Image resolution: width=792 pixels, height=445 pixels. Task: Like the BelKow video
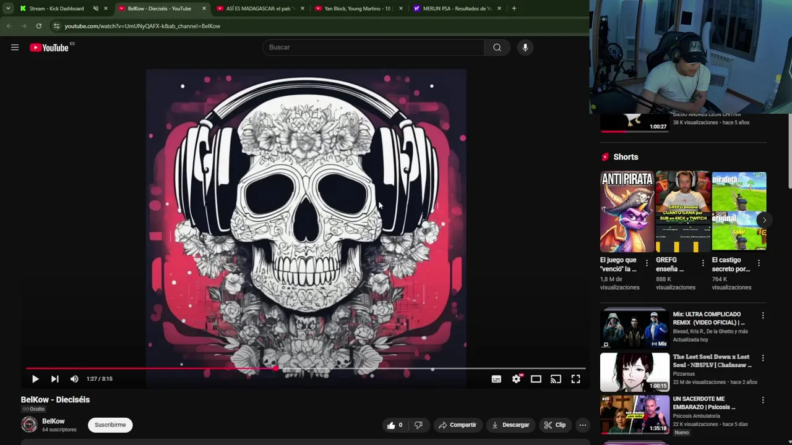[394, 425]
